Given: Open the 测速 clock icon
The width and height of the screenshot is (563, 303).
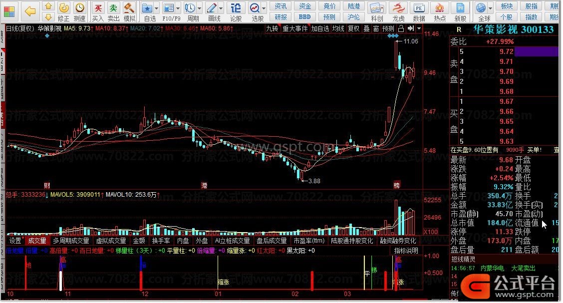Looking at the screenshot, I should [x=80, y=8].
